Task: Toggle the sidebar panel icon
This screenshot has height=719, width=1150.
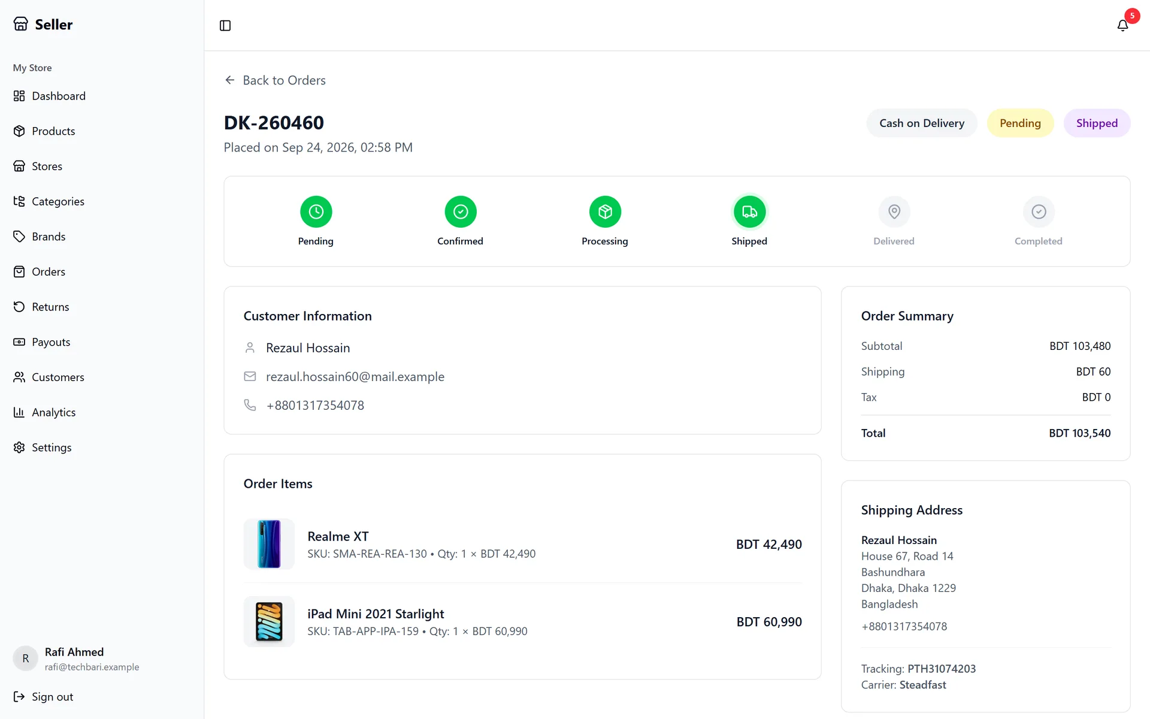Action: pyautogui.click(x=225, y=25)
